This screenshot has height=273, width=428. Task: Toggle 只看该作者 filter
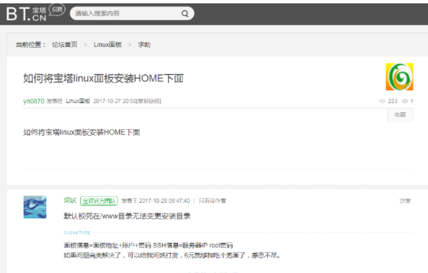coord(212,200)
